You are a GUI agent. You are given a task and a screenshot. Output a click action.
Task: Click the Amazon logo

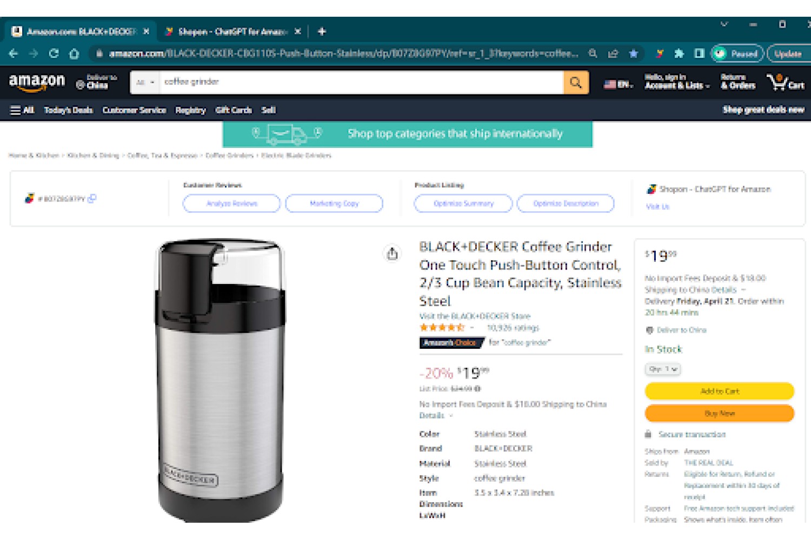37,82
